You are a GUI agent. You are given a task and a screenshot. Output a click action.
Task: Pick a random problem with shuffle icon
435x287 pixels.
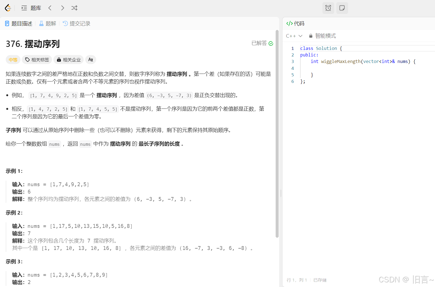tap(74, 8)
